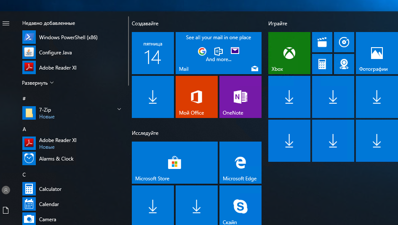Open the Groove Music disc tile
The width and height of the screenshot is (398, 225).
344,42
